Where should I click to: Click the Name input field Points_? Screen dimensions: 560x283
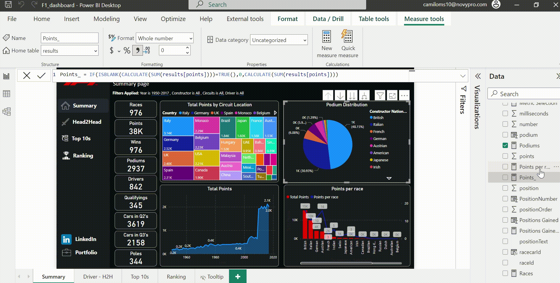tap(70, 38)
